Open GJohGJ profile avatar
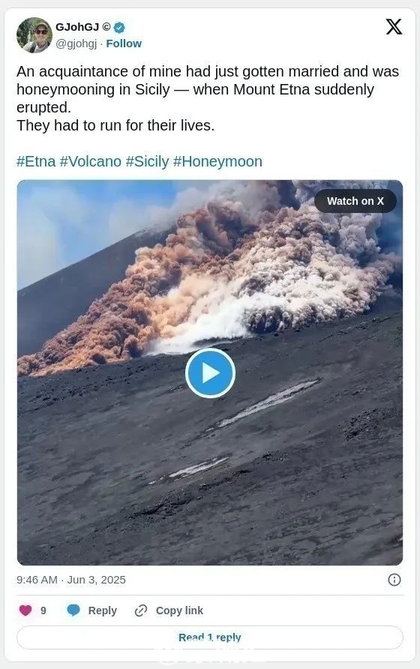The width and height of the screenshot is (420, 669). point(34,35)
